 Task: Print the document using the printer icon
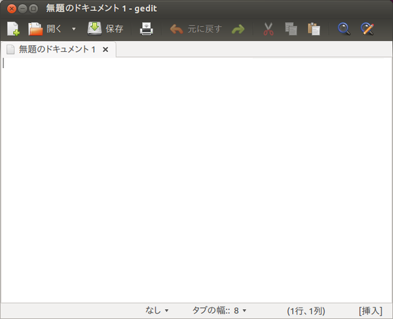pyautogui.click(x=146, y=29)
